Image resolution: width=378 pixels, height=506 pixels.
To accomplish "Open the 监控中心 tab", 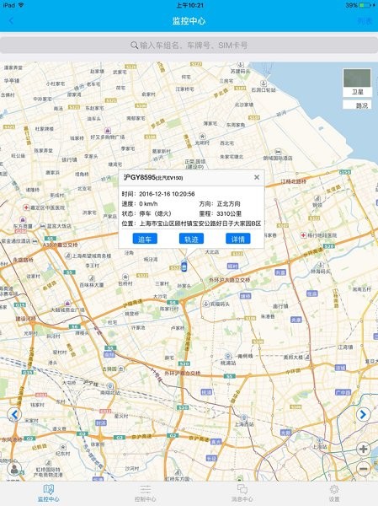I will click(x=48, y=493).
